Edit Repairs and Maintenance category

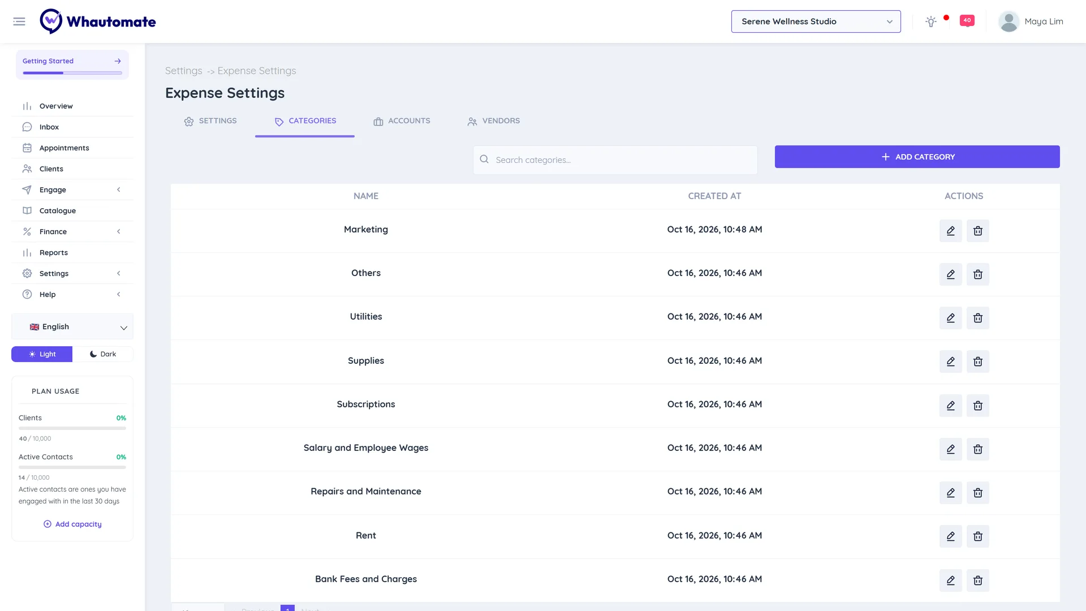pos(951,493)
